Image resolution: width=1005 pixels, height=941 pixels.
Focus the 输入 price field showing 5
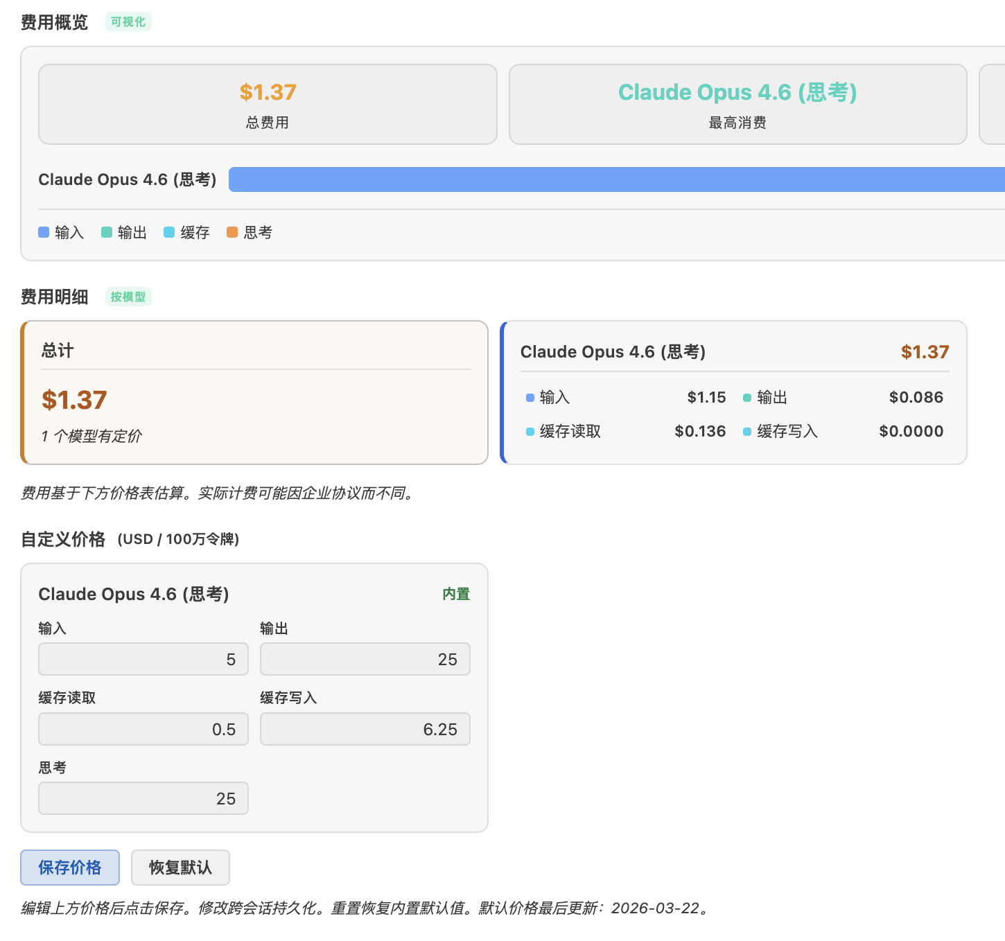tap(143, 659)
